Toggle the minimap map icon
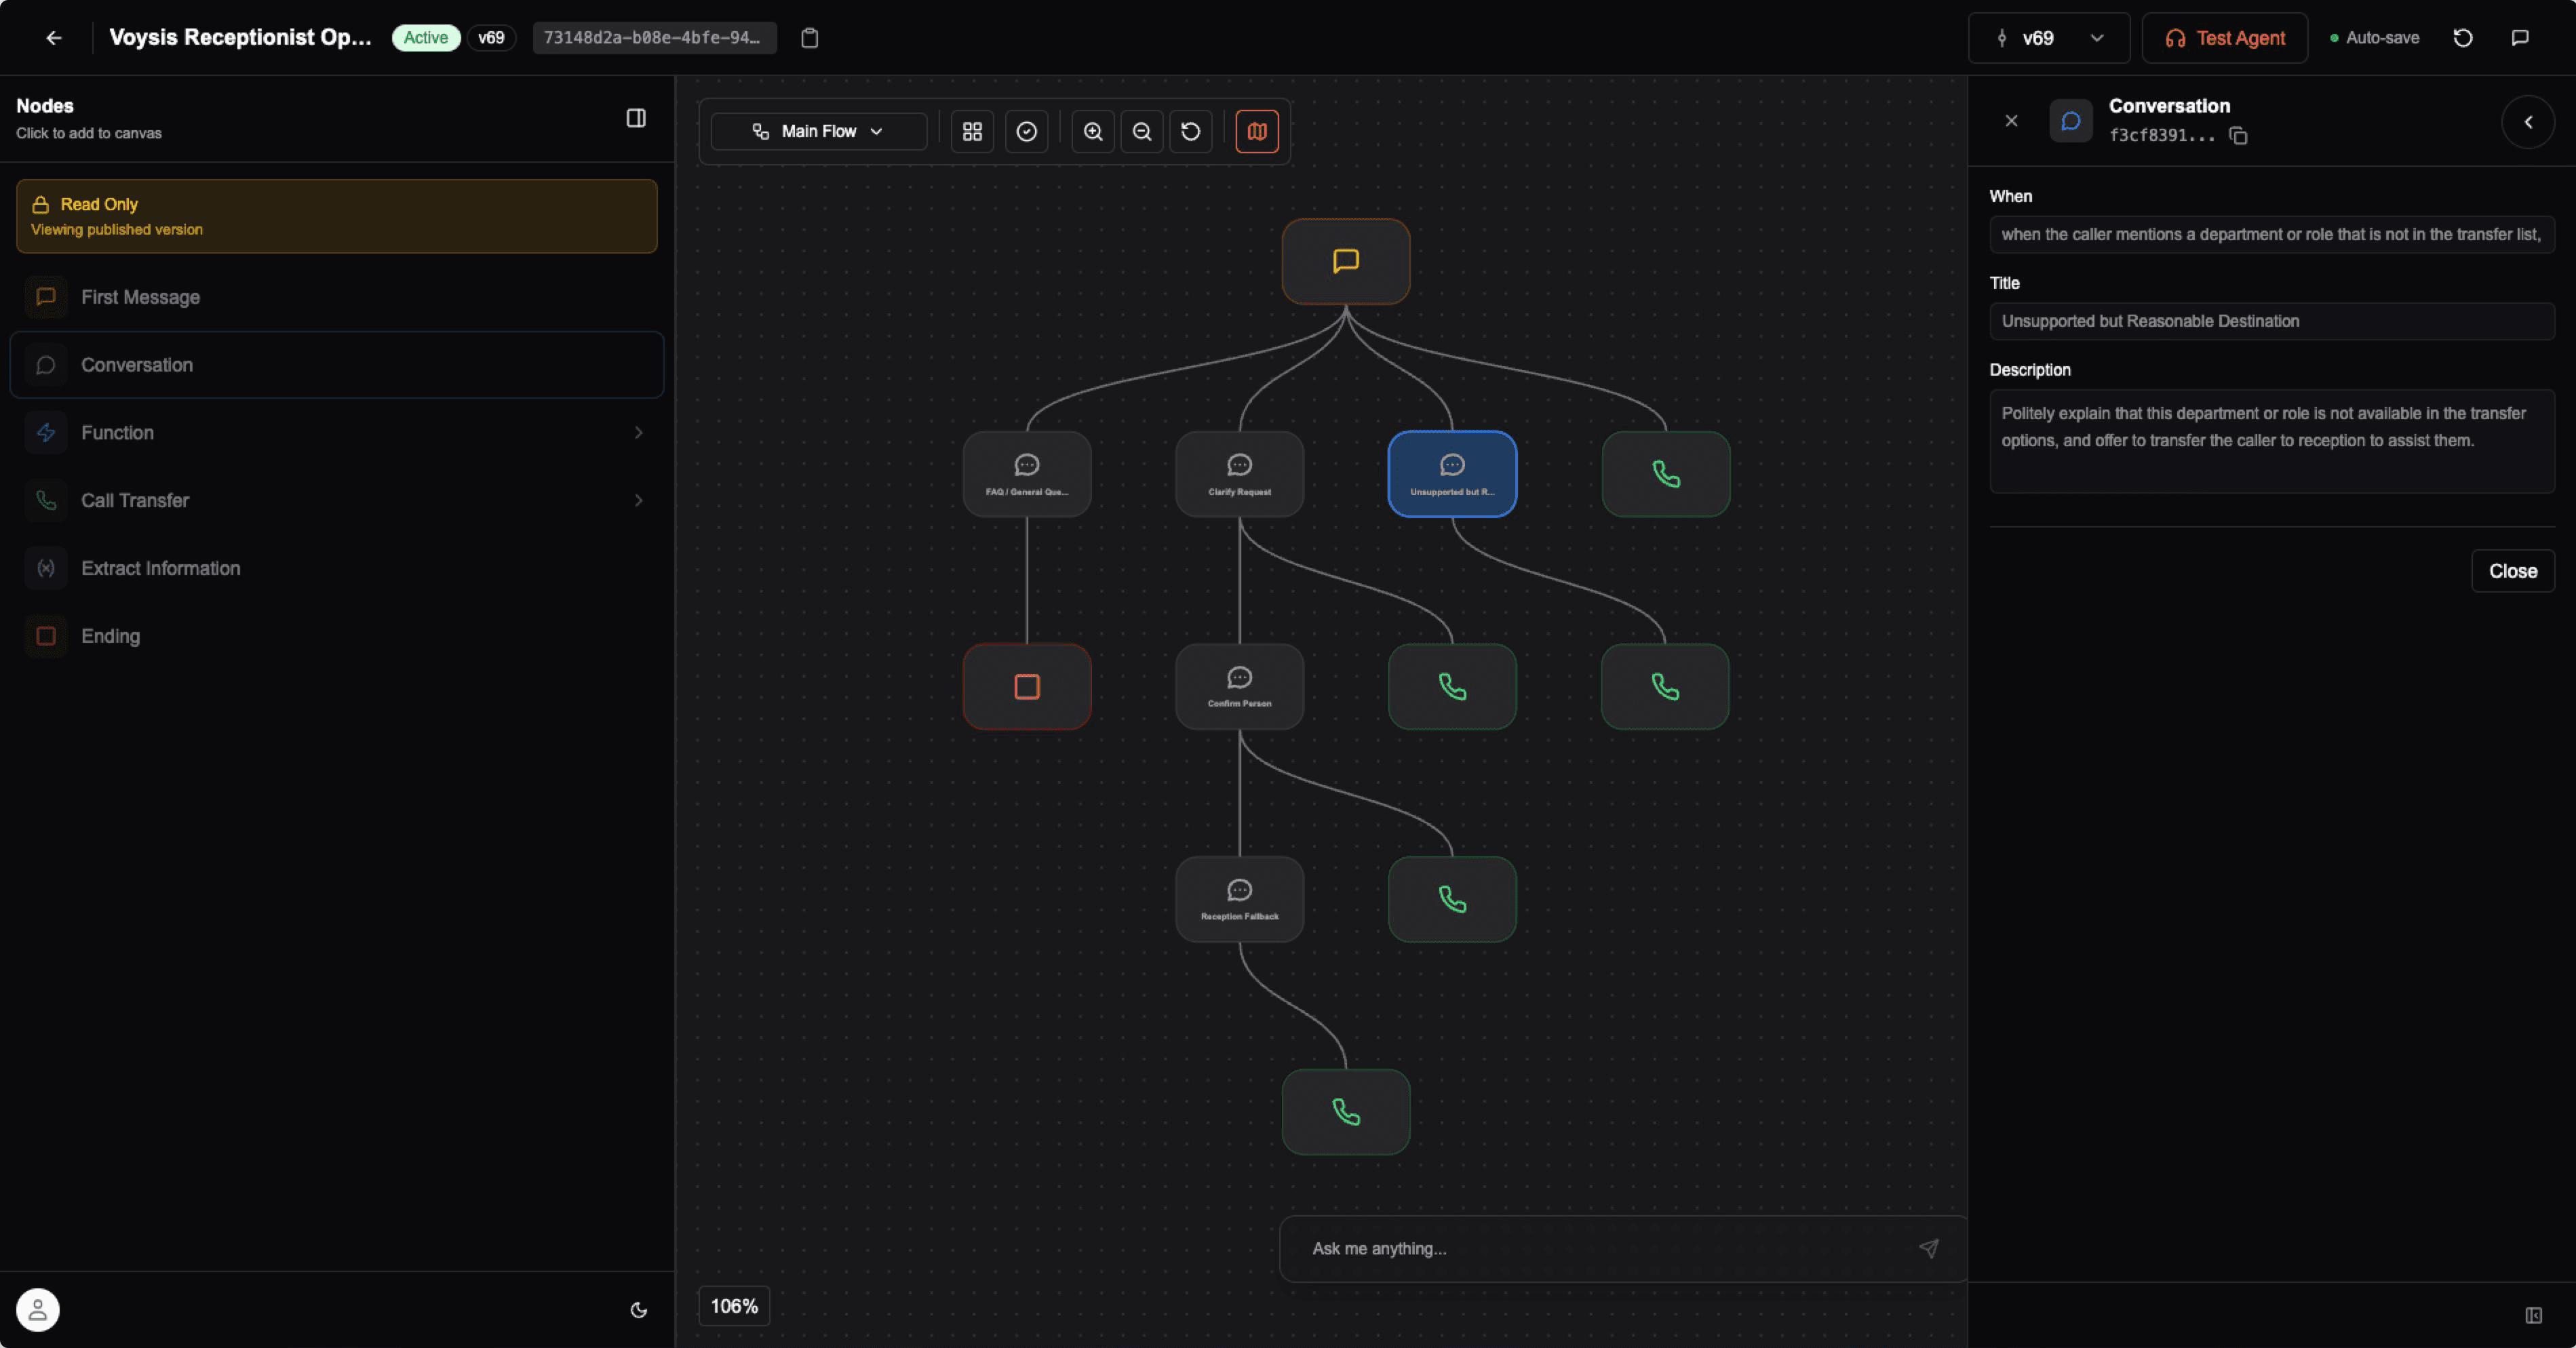Screen dimensions: 2576x1348 [1257, 131]
